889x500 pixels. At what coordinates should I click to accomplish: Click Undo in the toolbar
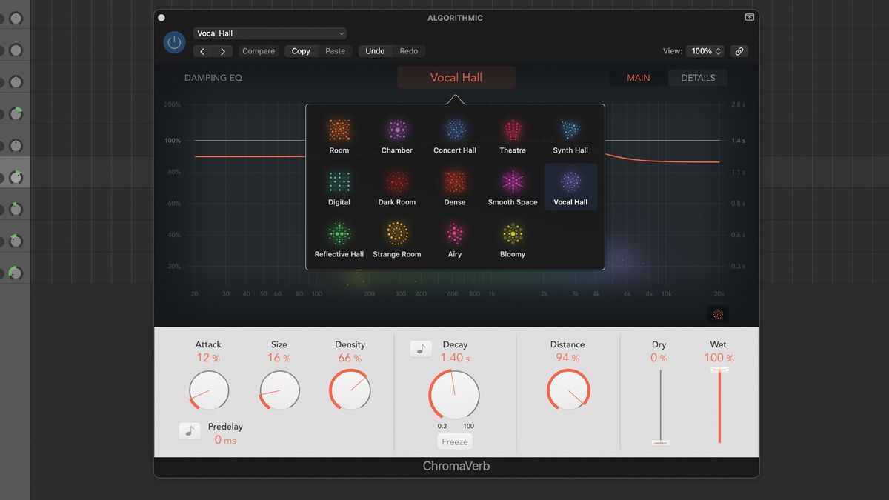click(x=375, y=51)
